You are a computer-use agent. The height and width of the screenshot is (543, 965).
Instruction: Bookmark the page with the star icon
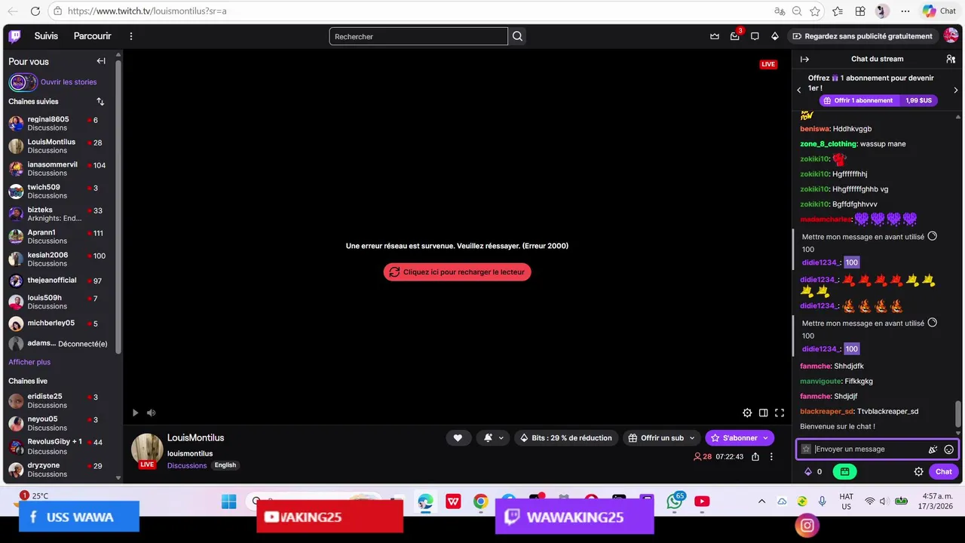pyautogui.click(x=815, y=11)
